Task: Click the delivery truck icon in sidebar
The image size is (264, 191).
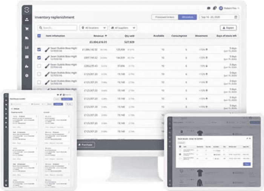Action: click(x=27, y=38)
